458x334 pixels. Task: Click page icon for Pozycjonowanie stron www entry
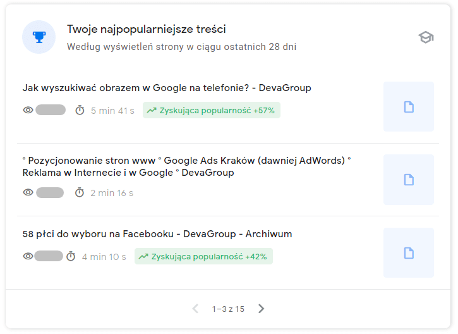coord(408,180)
